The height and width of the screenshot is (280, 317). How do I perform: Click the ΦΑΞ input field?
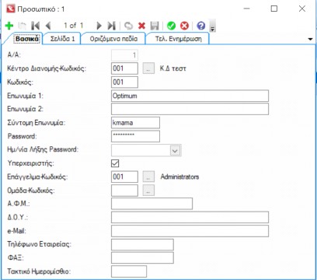(x=142, y=258)
